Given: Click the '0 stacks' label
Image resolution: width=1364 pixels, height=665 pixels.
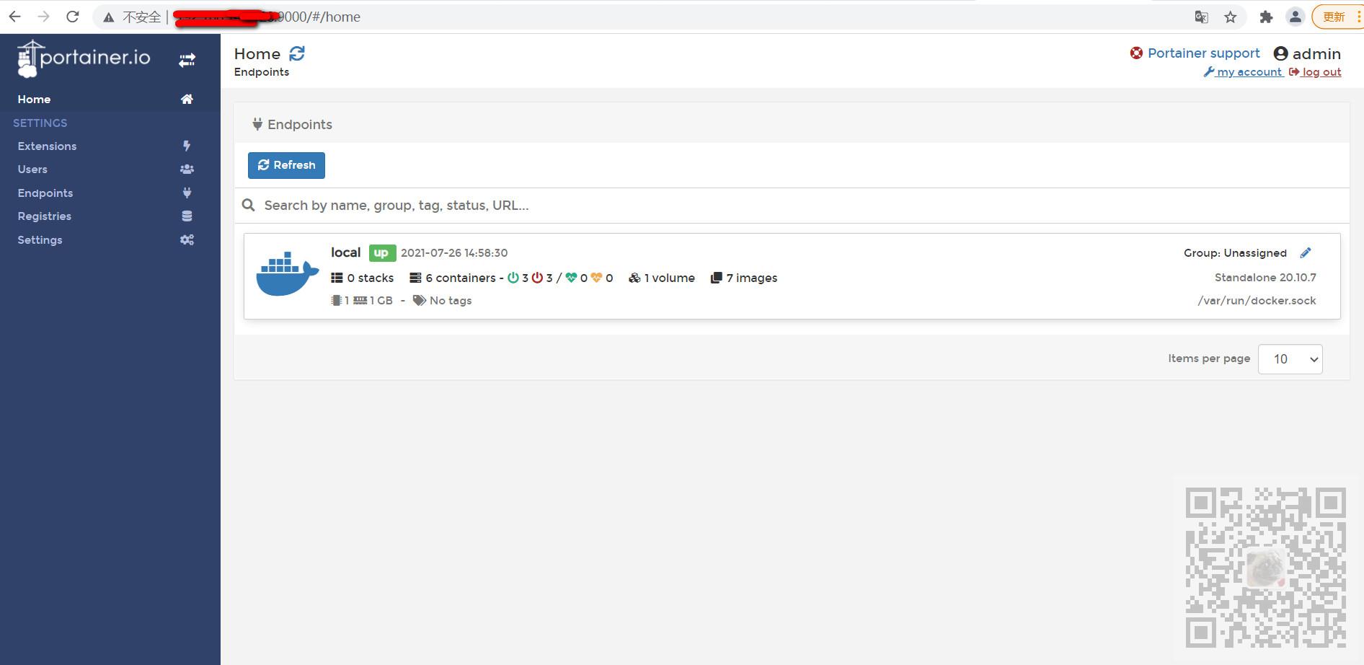Looking at the screenshot, I should pyautogui.click(x=370, y=278).
